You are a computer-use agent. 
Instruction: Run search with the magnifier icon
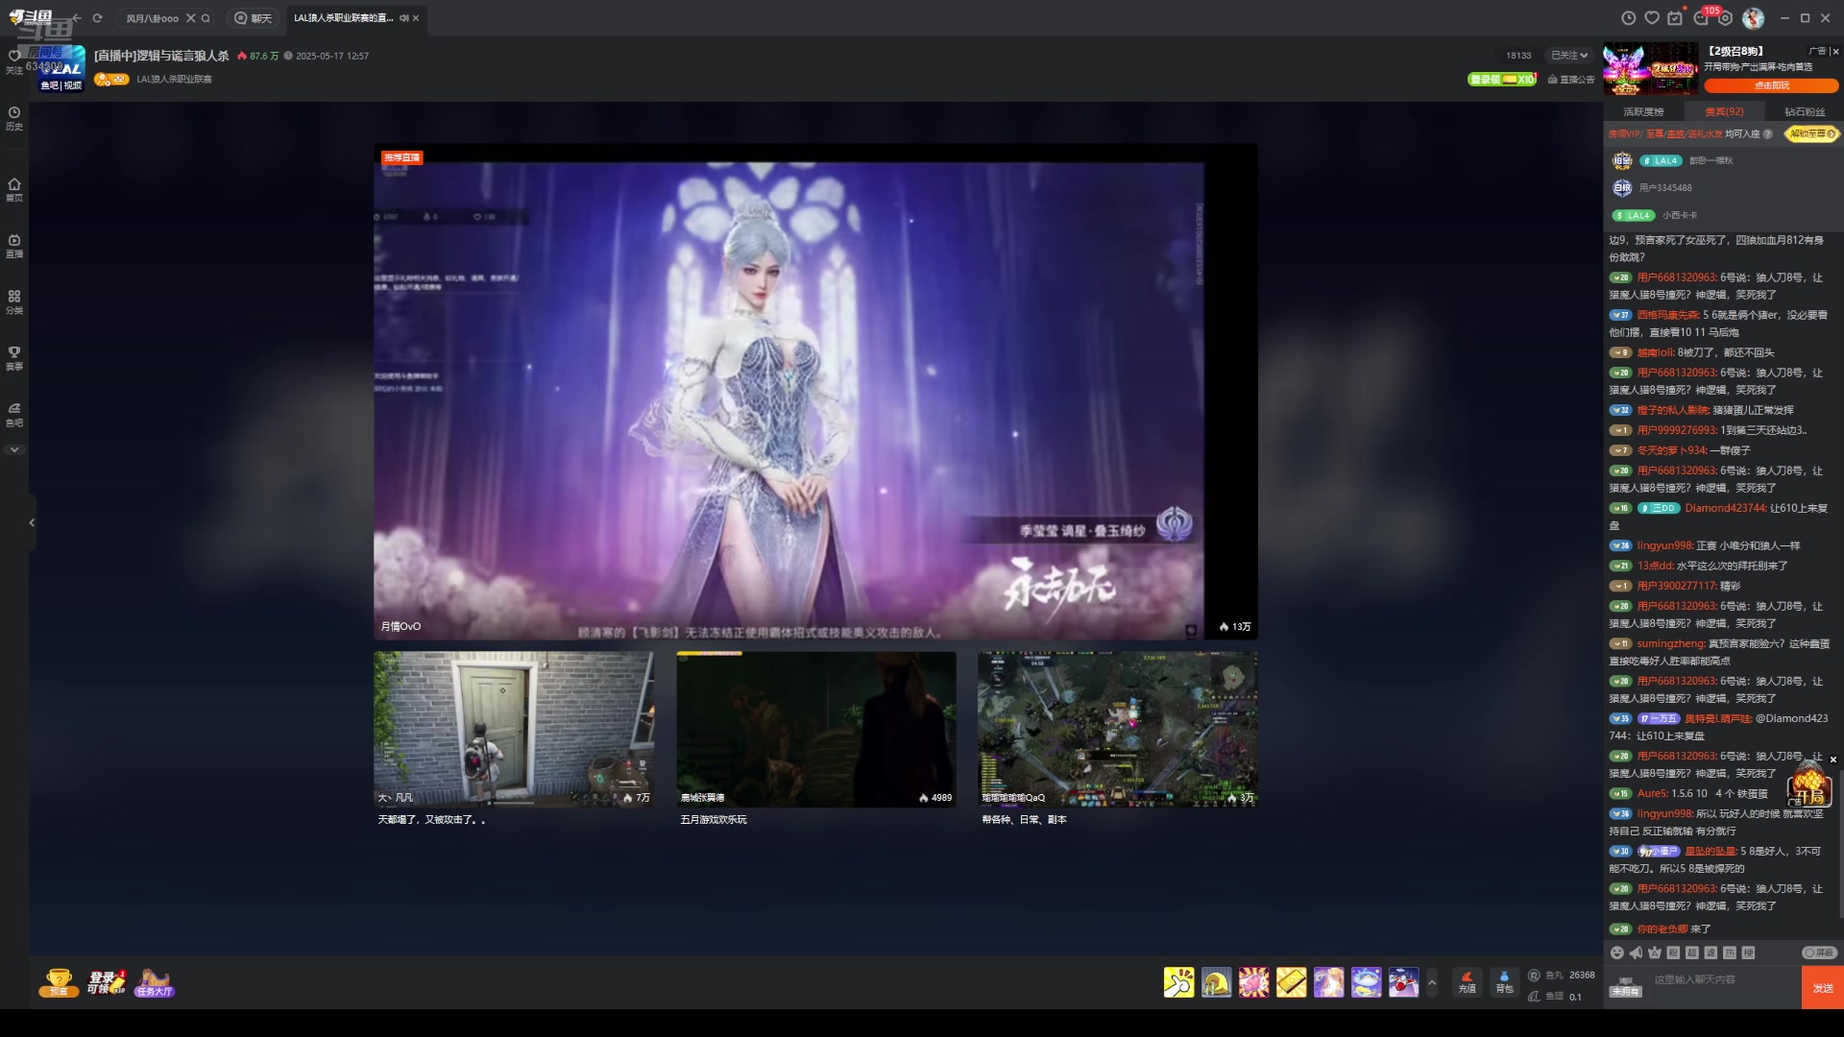click(x=206, y=18)
